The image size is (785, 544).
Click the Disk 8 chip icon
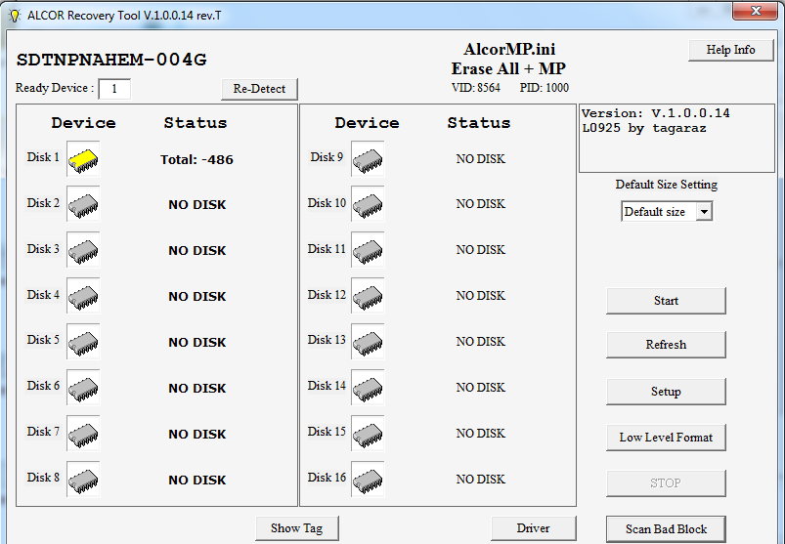[x=83, y=480]
